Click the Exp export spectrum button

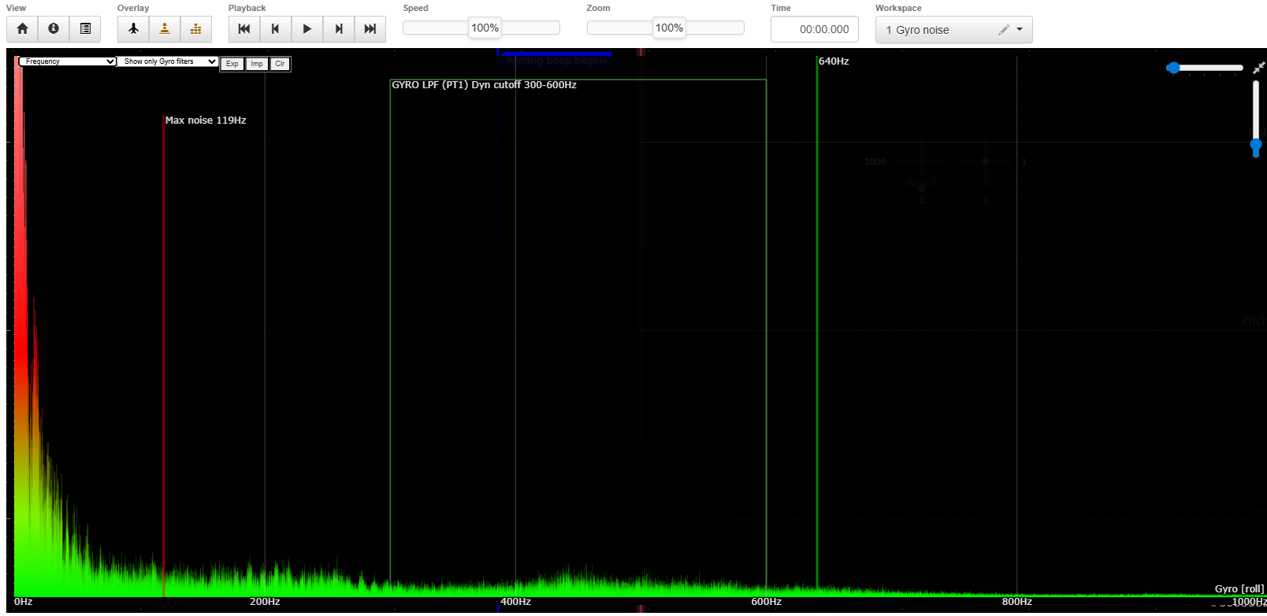[232, 64]
